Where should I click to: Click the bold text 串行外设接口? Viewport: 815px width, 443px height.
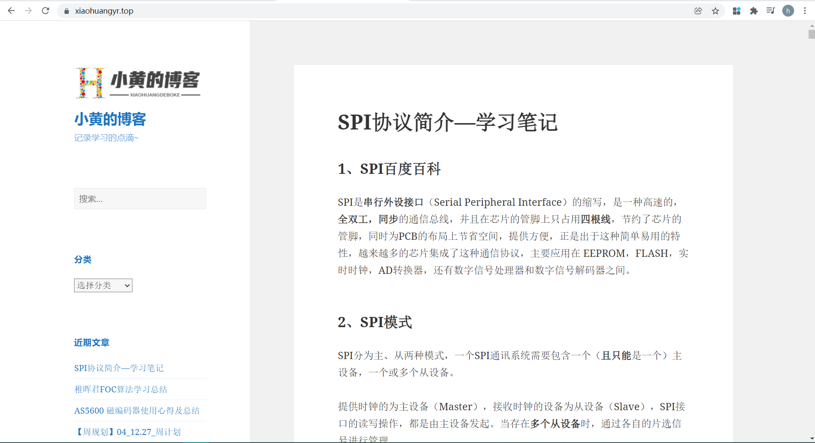click(x=394, y=202)
